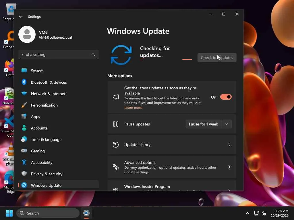This screenshot has height=220, width=294.
Task: Click the Recycle Bin desktop icon
Action: pyautogui.click(x=8, y=12)
